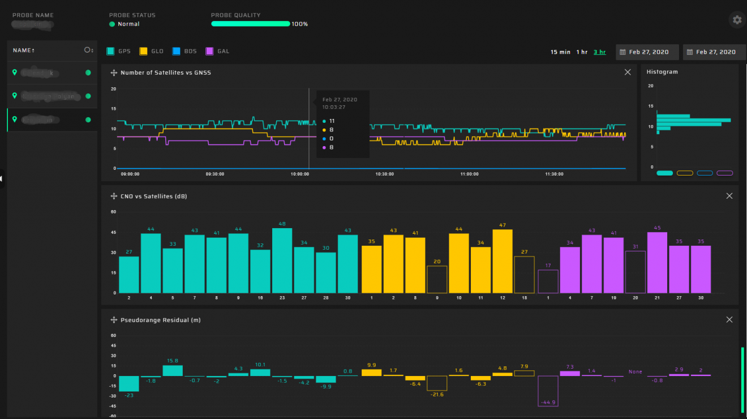
Task: Close the CNO vs Satellites panel
Action: [729, 196]
